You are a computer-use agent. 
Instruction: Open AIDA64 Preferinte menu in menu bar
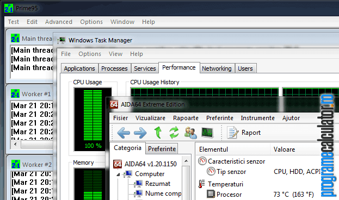[220, 118]
